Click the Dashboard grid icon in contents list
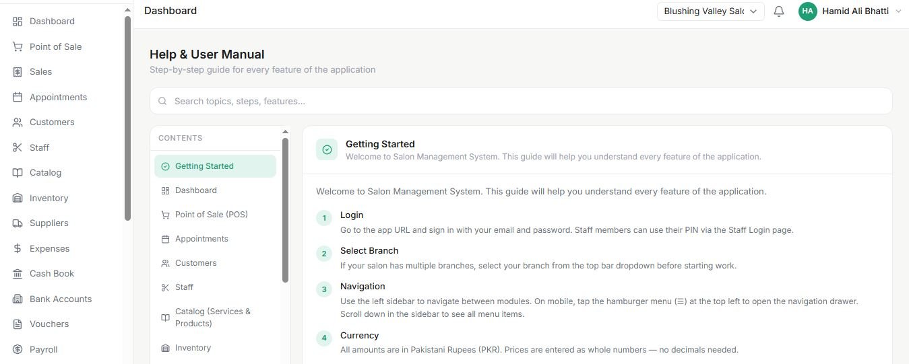Image resolution: width=909 pixels, height=364 pixels. pos(165,190)
